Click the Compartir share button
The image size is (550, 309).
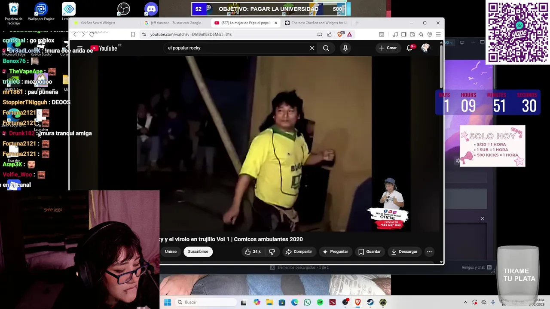(x=299, y=251)
